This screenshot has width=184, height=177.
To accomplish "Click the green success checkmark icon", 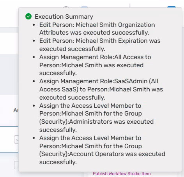I will click(28, 16).
